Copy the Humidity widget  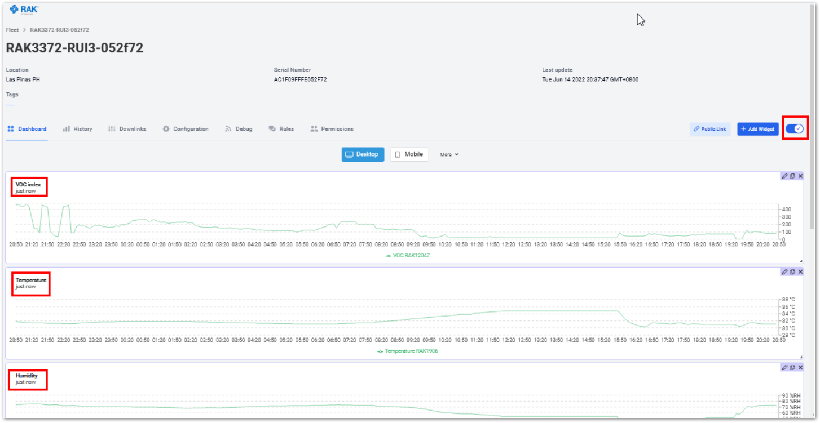[x=792, y=368]
